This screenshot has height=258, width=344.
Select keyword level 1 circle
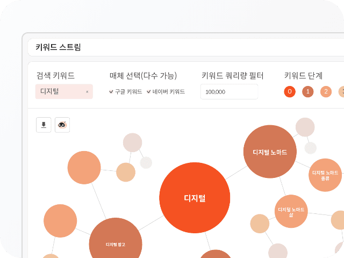[308, 91]
